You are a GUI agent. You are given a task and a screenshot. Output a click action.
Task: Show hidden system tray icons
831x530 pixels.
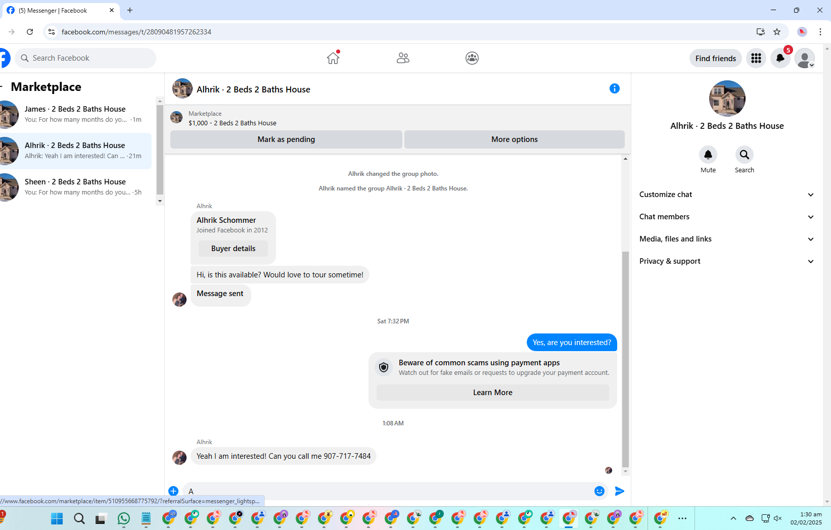(733, 518)
